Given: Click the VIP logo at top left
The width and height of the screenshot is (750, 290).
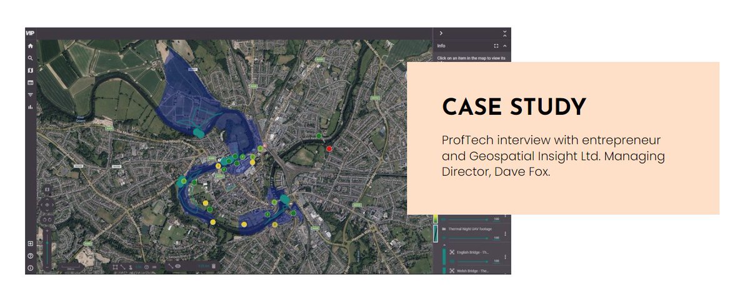Looking at the screenshot, I should click(30, 33).
